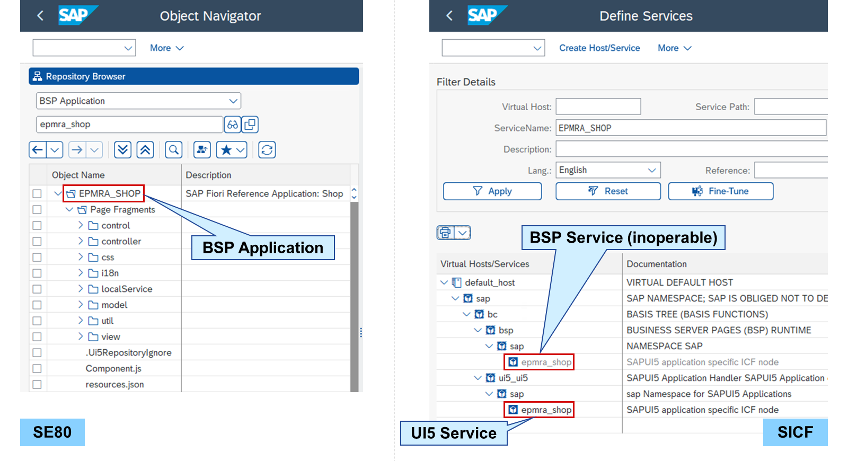Open the BSP Application type dropdown

click(233, 101)
